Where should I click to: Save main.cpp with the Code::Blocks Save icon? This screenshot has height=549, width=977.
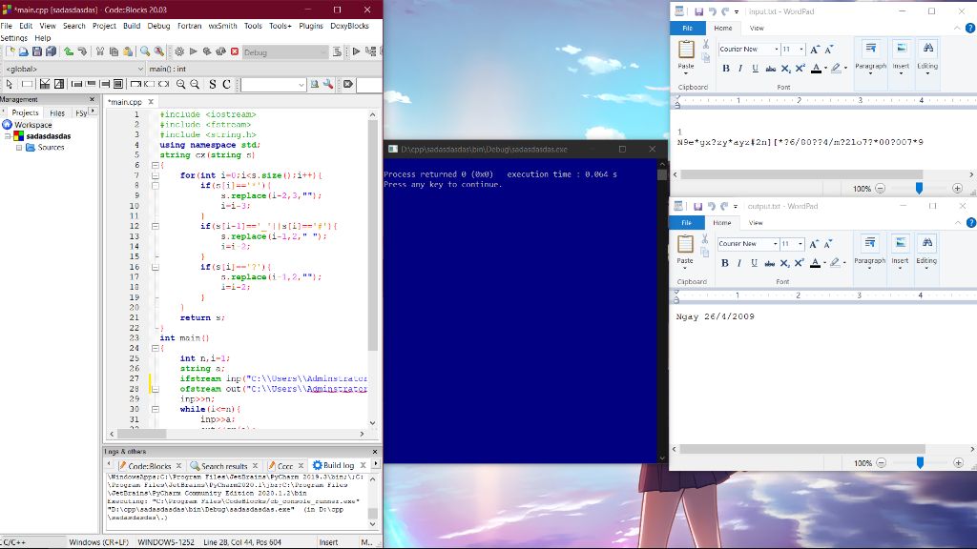[37, 51]
